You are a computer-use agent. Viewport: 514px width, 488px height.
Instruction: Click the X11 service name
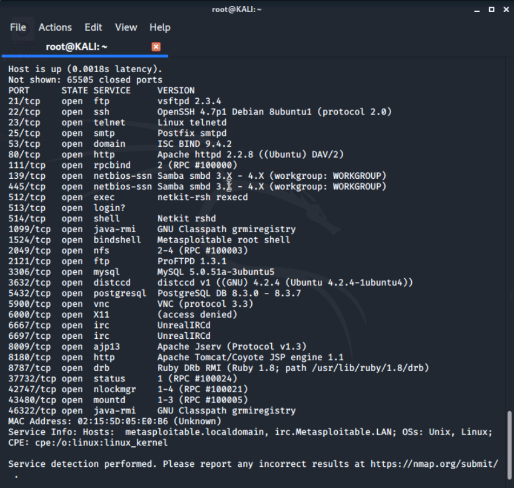point(101,315)
